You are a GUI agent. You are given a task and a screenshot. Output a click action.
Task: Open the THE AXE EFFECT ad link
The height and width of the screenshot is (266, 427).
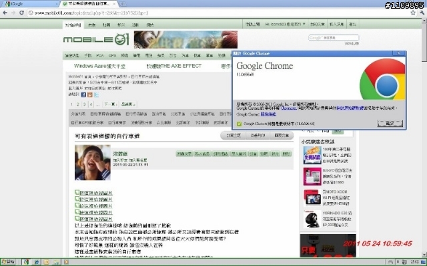click(x=174, y=66)
